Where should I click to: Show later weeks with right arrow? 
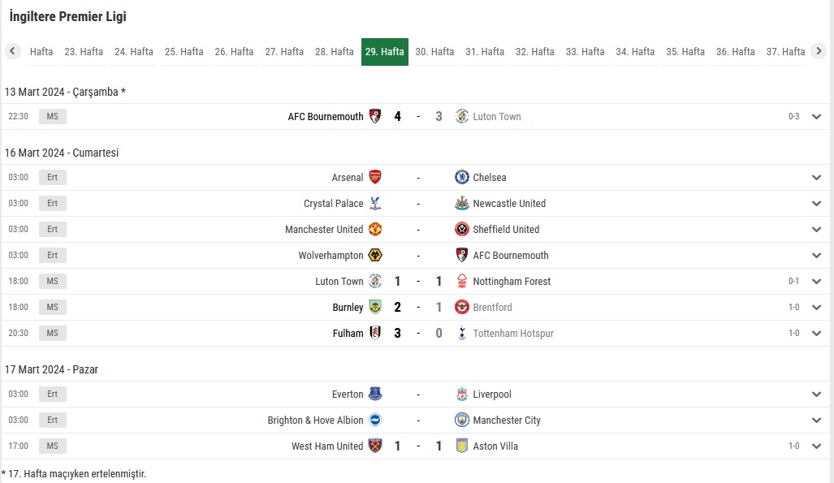click(819, 51)
